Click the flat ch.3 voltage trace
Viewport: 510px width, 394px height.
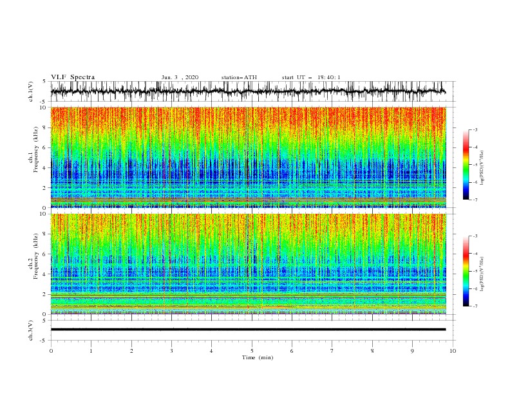[x=248, y=330]
